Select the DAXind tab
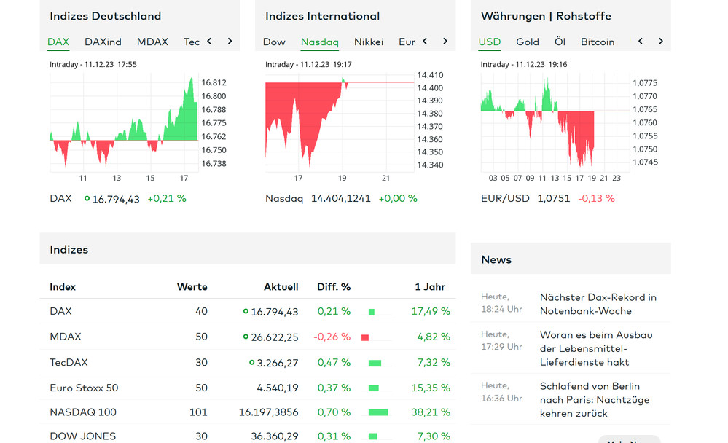 coord(103,42)
